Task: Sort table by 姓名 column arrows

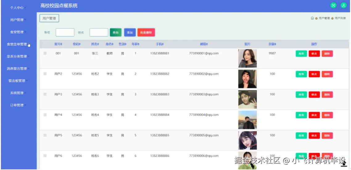Action: click(x=98, y=44)
